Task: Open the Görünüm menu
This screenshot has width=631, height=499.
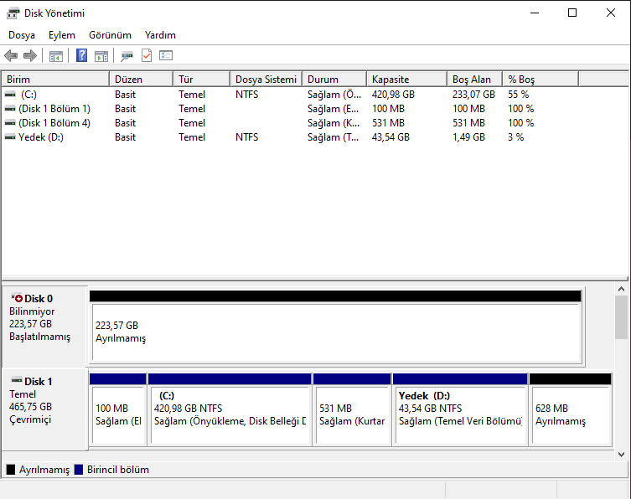Action: (110, 35)
